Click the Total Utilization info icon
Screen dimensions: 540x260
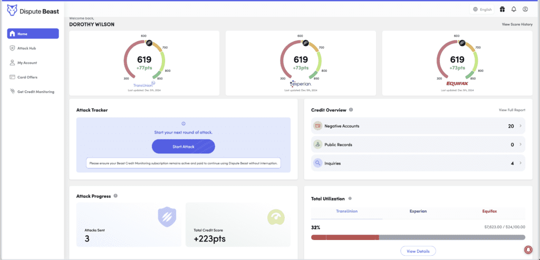tap(350, 199)
